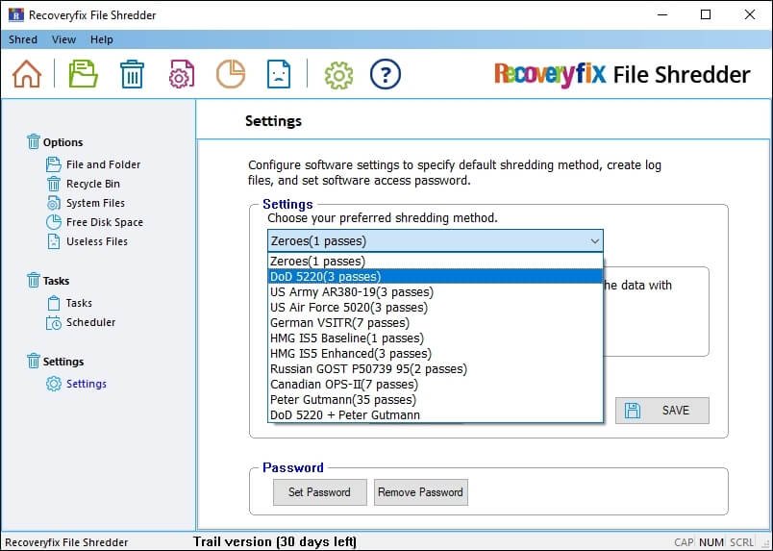The image size is (773, 551).
Task: Click the Free Disk Space pie icon
Action: pos(230,74)
